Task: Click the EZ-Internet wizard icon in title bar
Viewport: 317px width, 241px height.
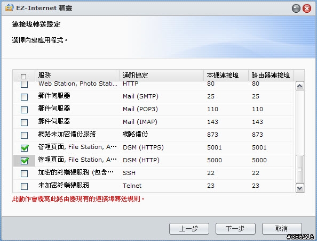Action: (x=9, y=8)
